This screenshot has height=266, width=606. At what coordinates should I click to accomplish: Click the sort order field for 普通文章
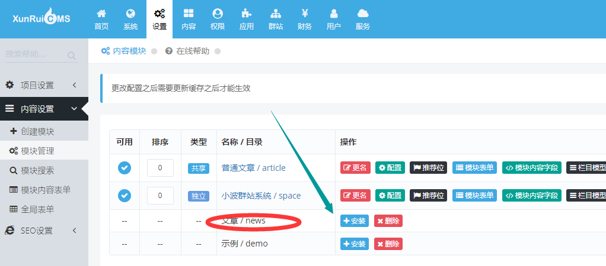pyautogui.click(x=160, y=168)
